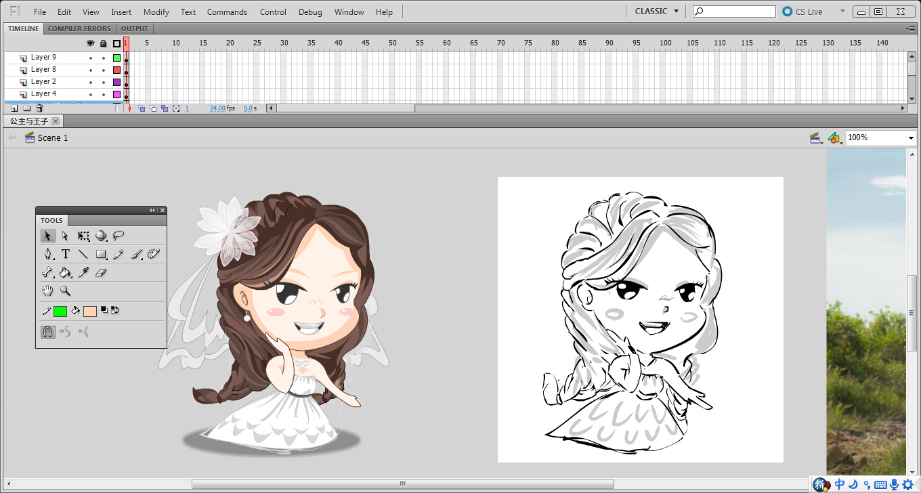Click the Delete layer trash icon
921x493 pixels.
click(39, 108)
